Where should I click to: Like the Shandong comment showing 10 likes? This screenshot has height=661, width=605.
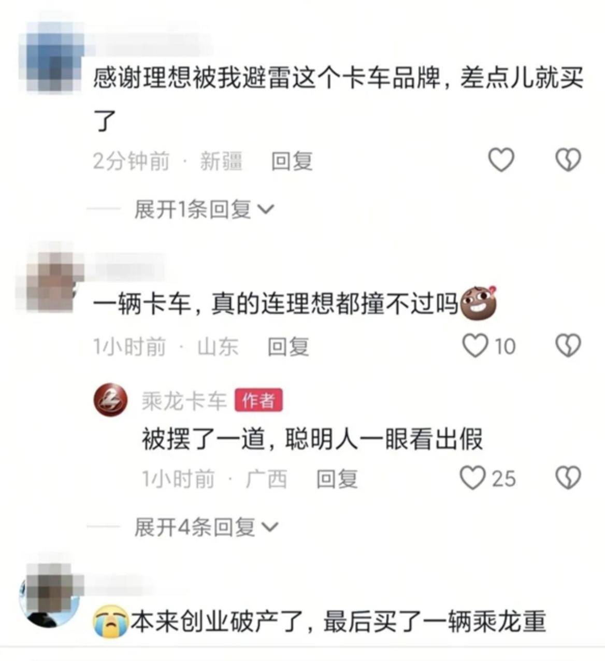click(x=475, y=346)
